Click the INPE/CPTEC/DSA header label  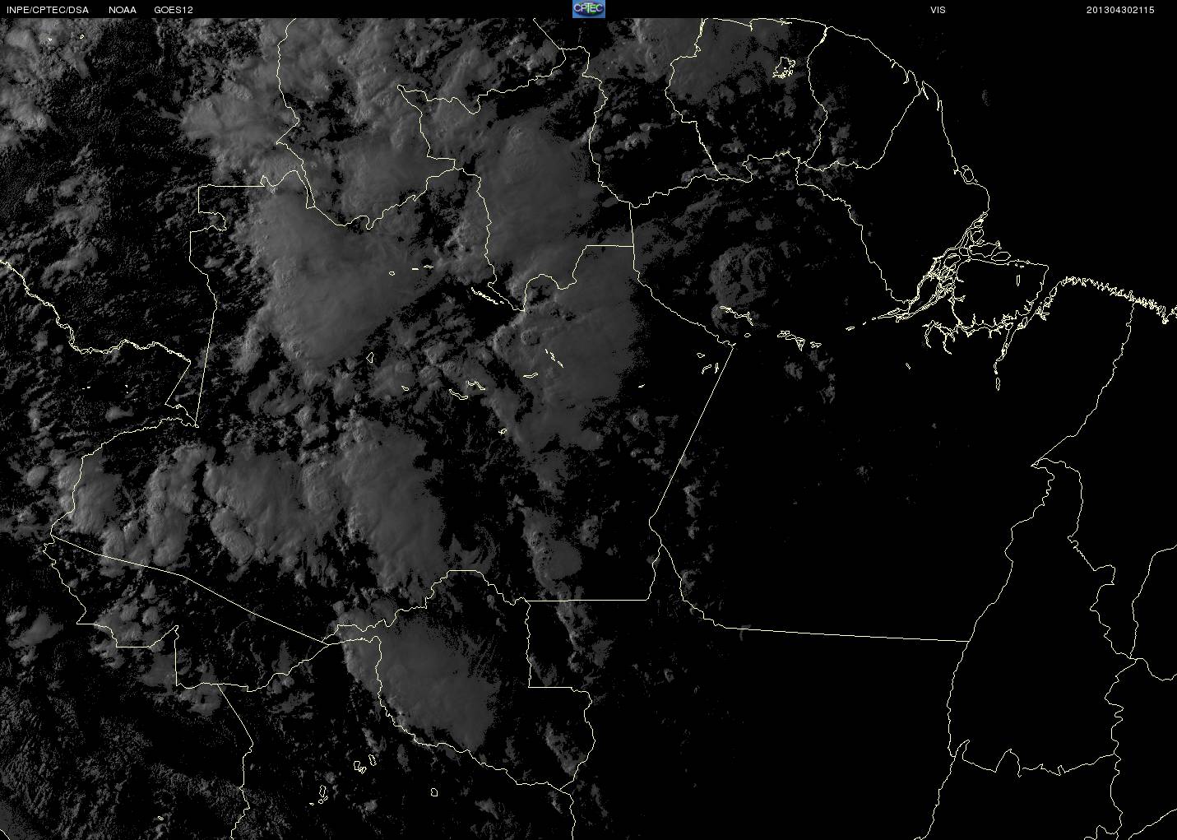[47, 10]
